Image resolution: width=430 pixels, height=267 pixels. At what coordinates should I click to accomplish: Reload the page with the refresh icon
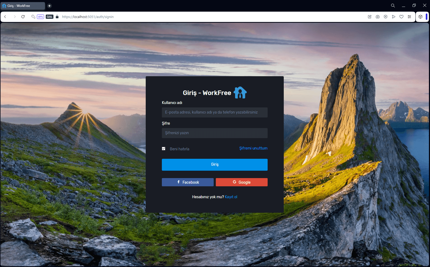[x=23, y=17]
